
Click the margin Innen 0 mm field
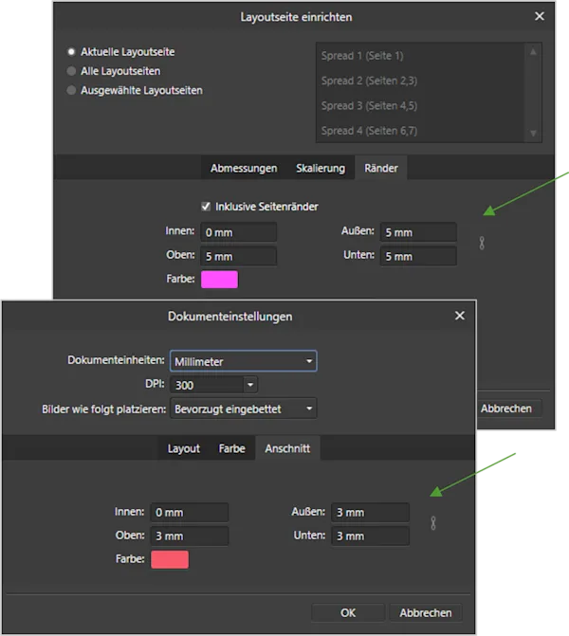coord(238,232)
